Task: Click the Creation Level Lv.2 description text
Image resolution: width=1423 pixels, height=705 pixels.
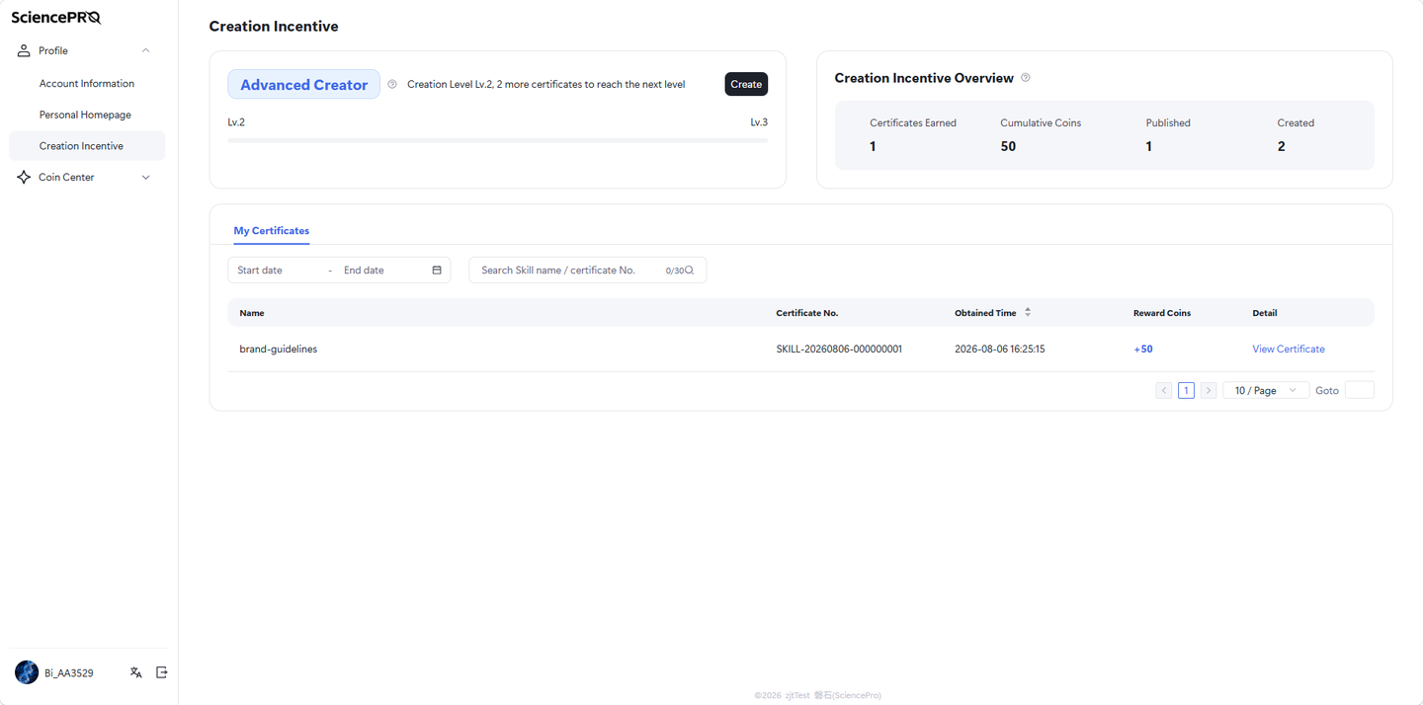Action: (x=546, y=85)
